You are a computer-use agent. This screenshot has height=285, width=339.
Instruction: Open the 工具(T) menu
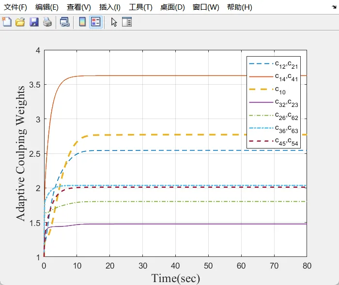tap(140, 7)
